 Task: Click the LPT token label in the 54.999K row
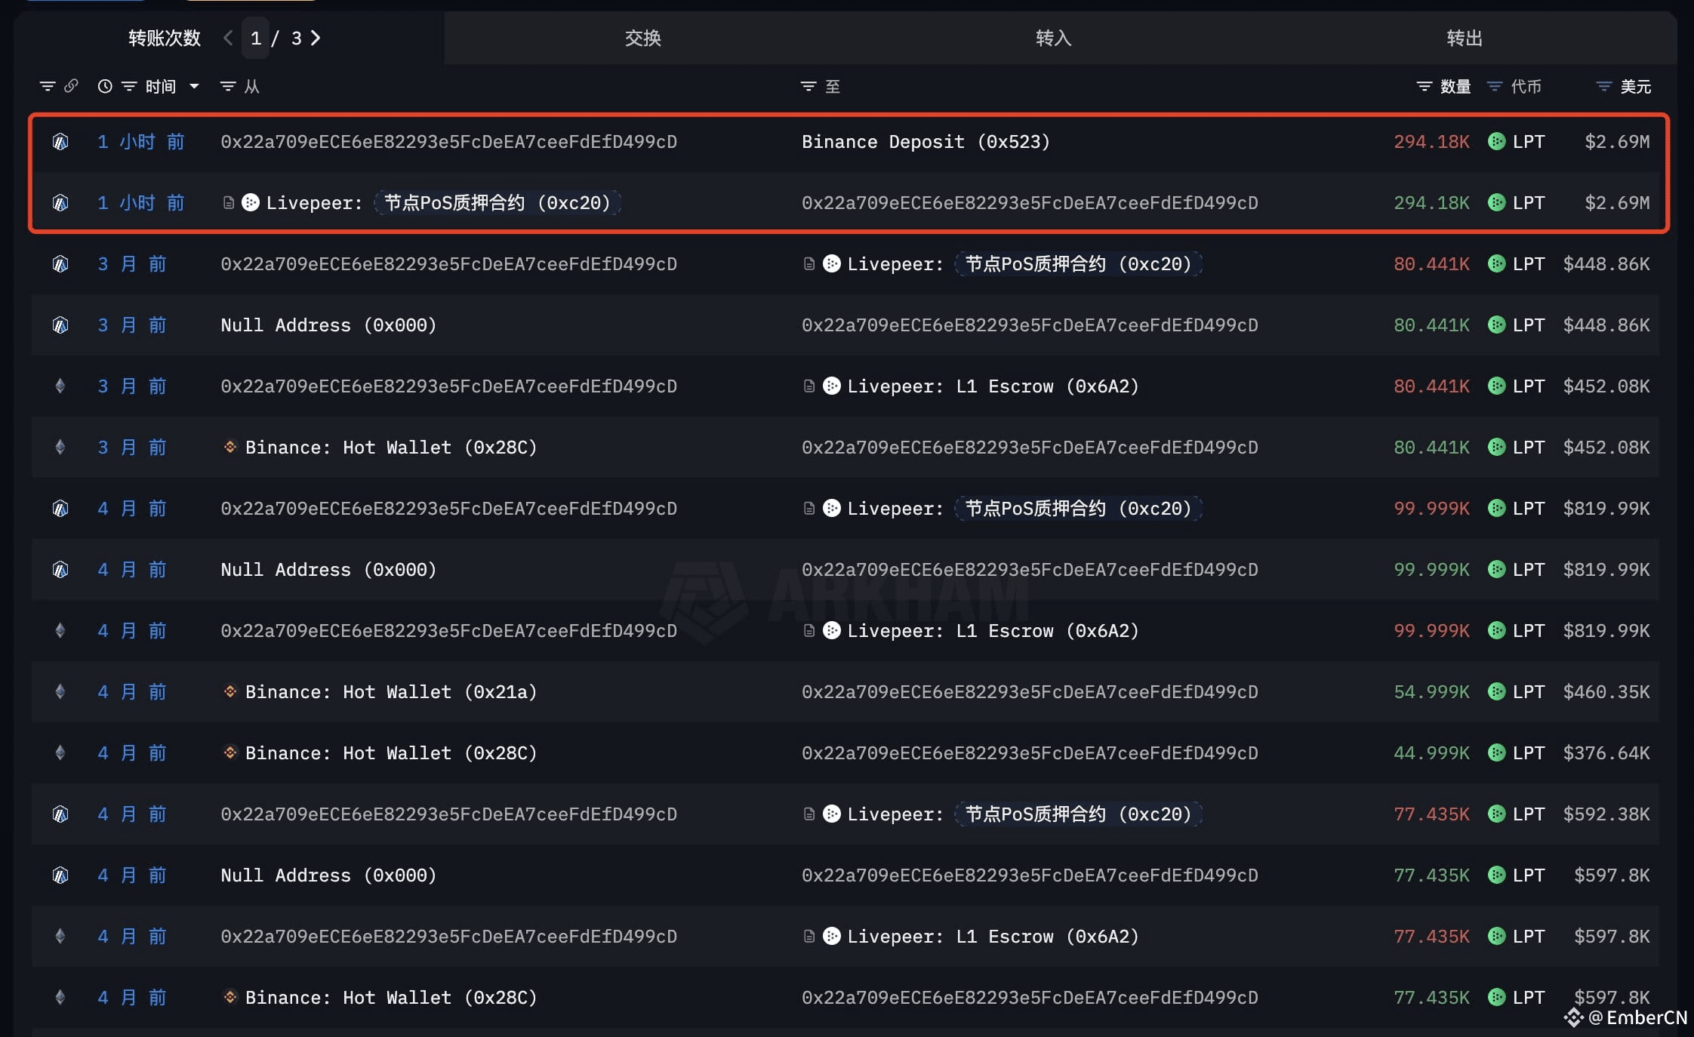[1529, 692]
